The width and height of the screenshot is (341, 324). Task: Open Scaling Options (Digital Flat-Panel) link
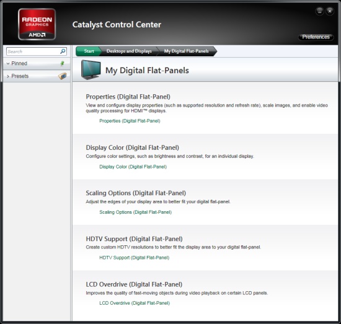[136, 212]
